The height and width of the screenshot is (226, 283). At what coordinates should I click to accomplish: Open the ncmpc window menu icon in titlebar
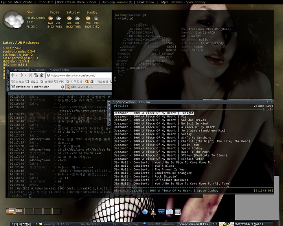(114, 102)
